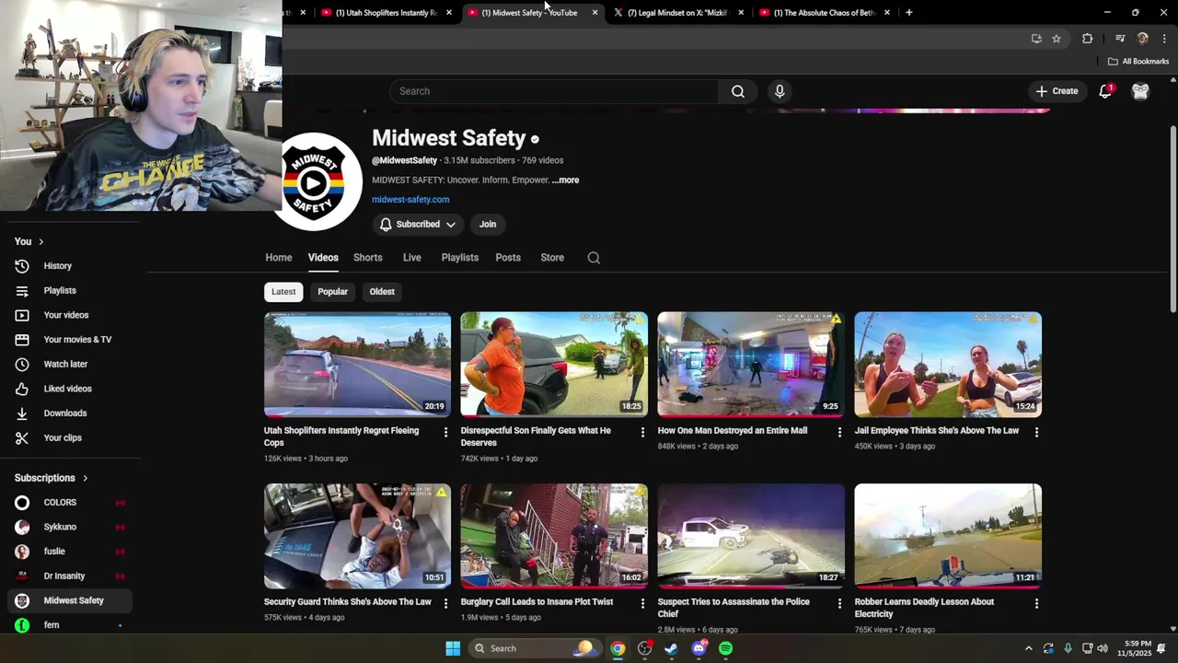This screenshot has width=1178, height=663.
Task: Open Midwest Safety channel avatar logo
Action: coord(314,181)
